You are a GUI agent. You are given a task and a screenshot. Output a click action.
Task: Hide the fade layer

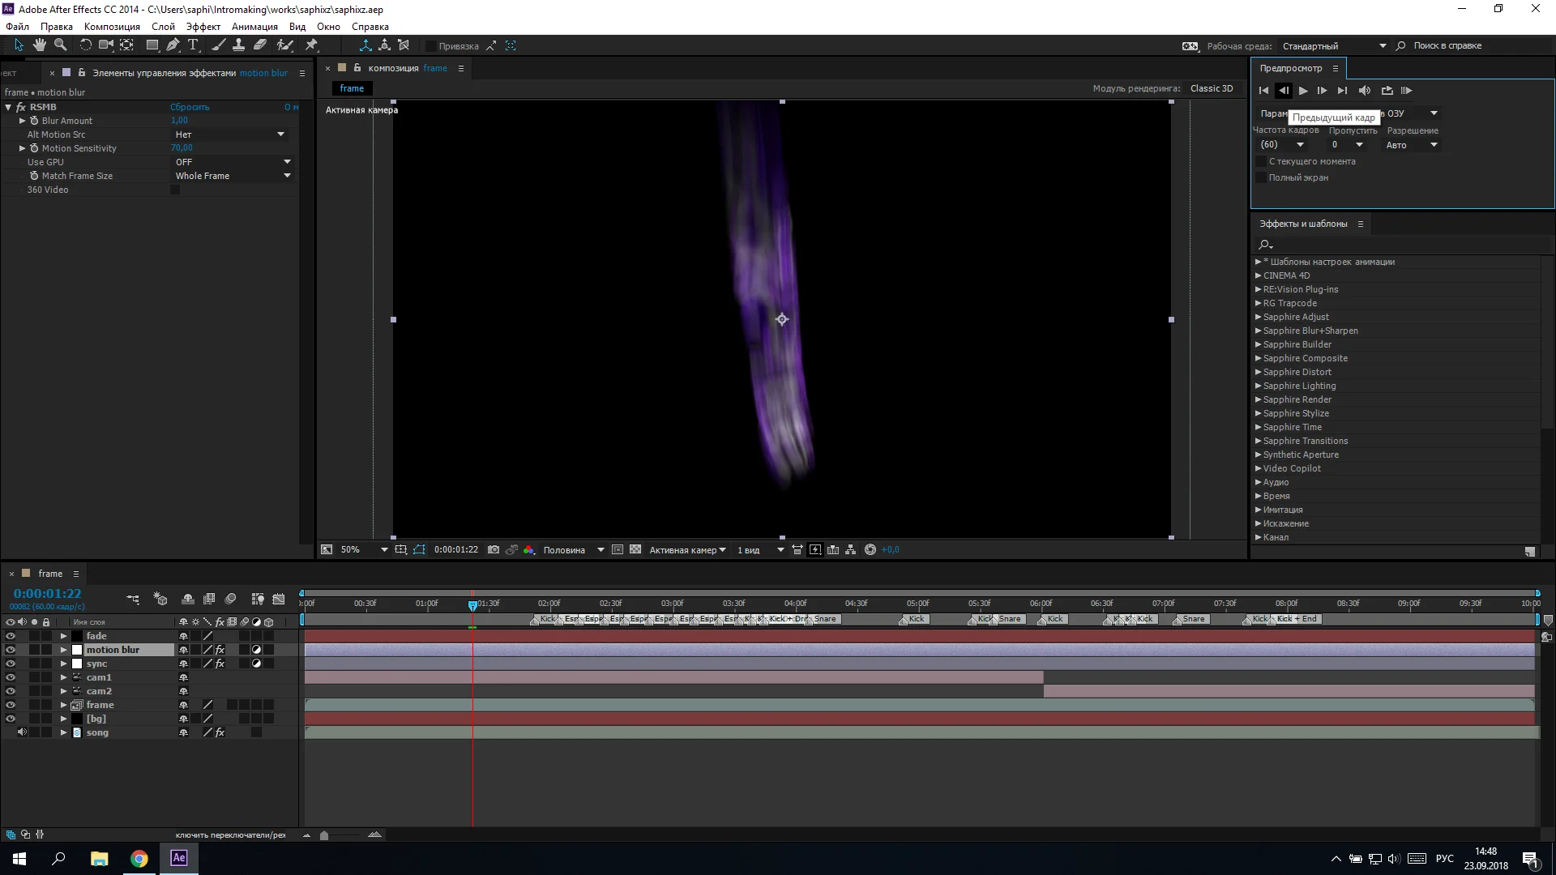[10, 636]
